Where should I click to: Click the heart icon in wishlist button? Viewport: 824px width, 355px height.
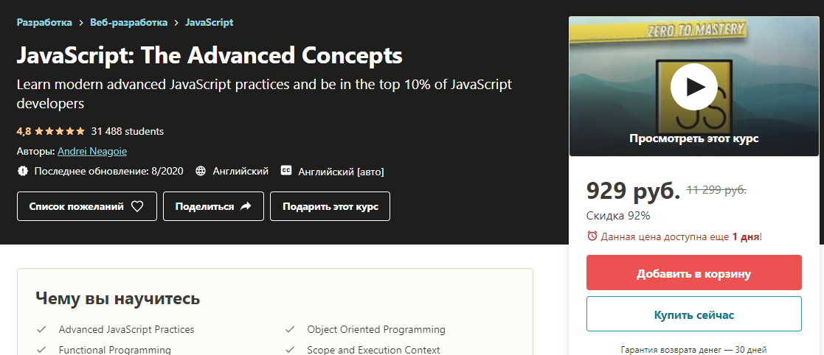pos(137,206)
